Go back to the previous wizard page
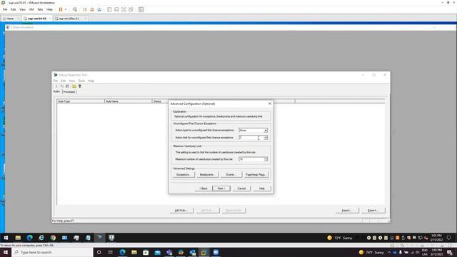This screenshot has width=457, height=257. (x=204, y=188)
